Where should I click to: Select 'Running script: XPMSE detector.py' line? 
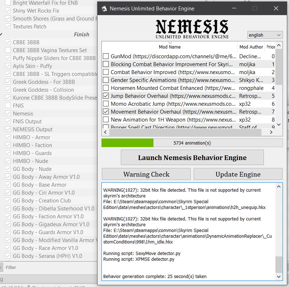[x=139, y=259]
